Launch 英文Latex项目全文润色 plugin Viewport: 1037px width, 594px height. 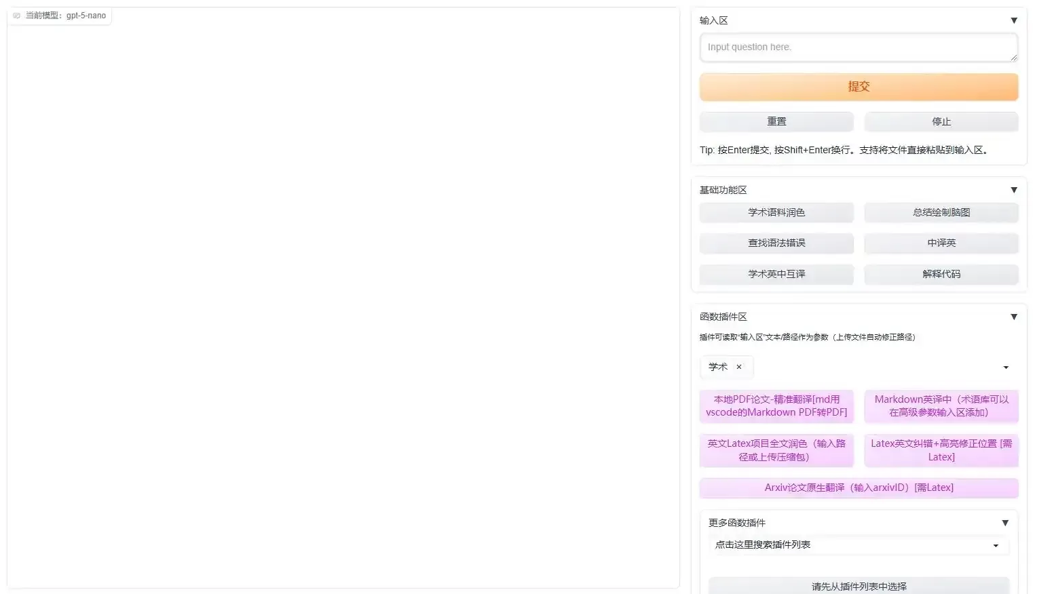click(776, 450)
